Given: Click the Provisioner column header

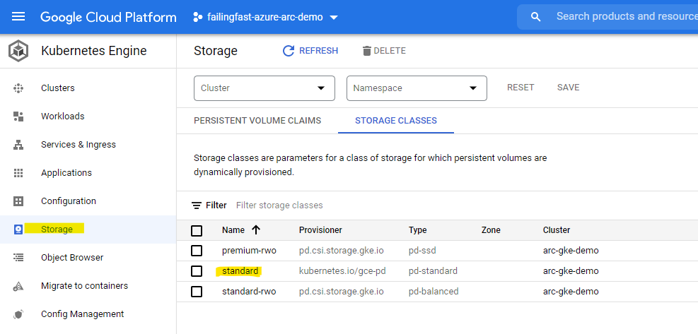Looking at the screenshot, I should pyautogui.click(x=320, y=230).
